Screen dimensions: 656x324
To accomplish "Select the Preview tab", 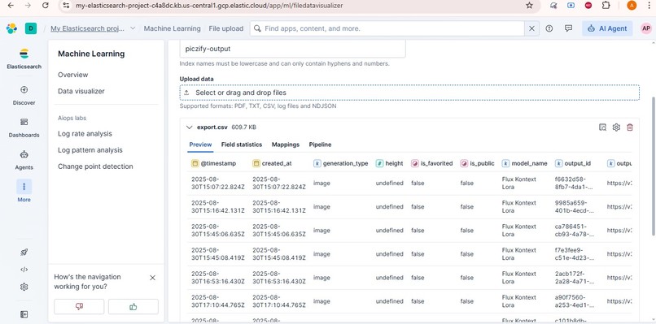I will click(200, 145).
